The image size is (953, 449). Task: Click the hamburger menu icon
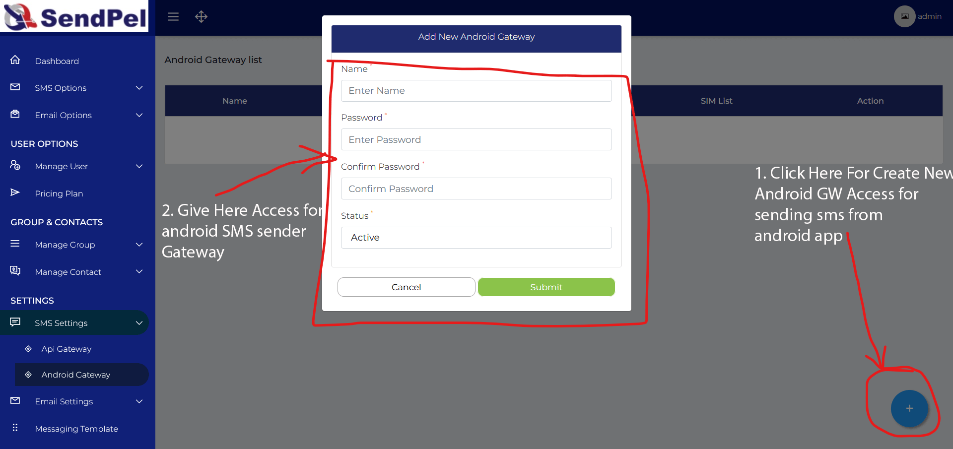(x=173, y=17)
